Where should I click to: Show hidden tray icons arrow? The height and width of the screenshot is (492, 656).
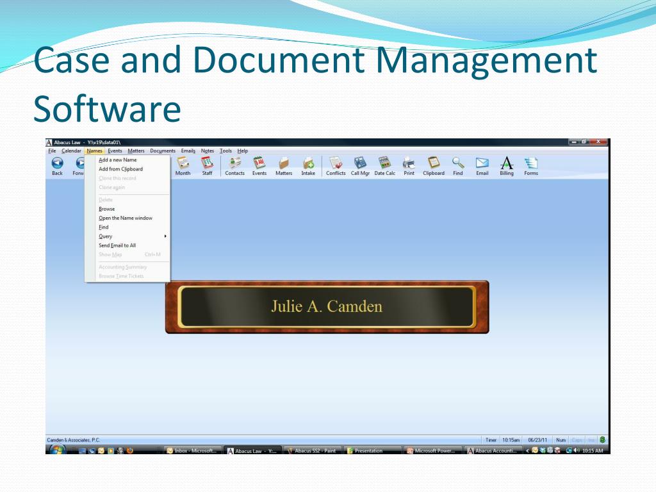528,450
